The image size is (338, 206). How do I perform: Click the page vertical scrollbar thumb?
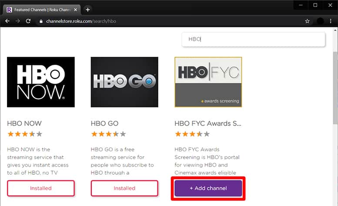pos(335,88)
